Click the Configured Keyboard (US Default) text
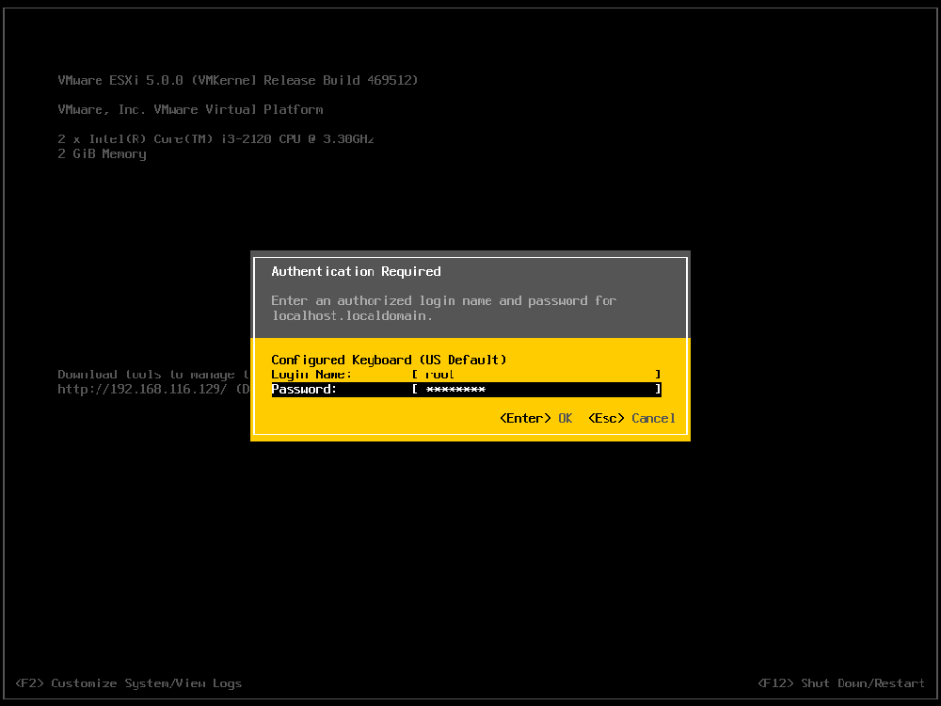The height and width of the screenshot is (706, 941). [389, 360]
